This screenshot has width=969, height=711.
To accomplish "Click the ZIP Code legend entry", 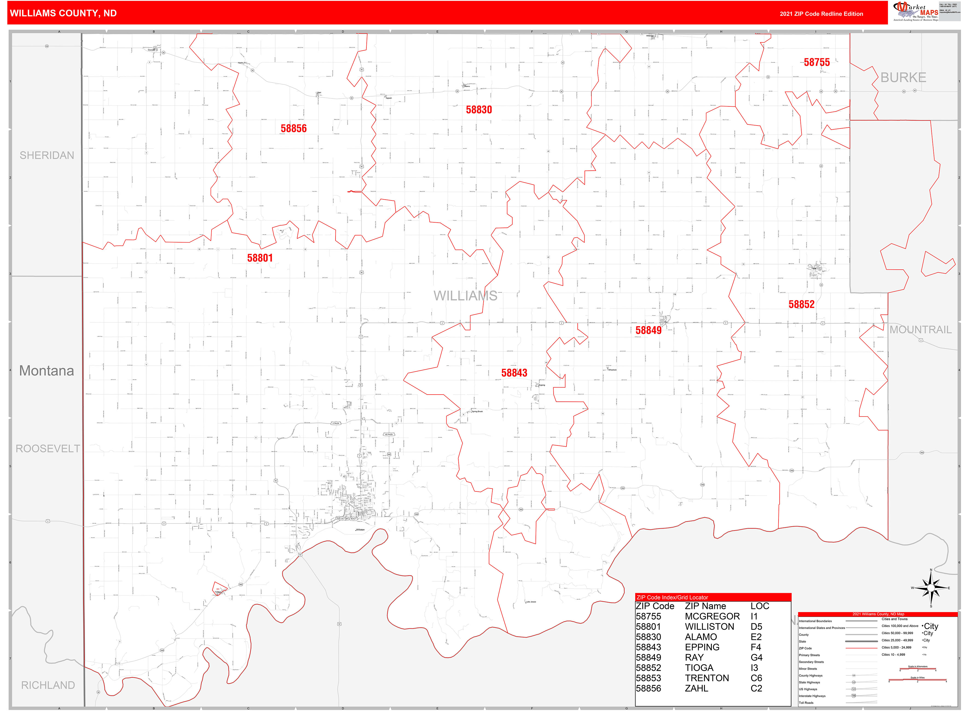I will (805, 648).
